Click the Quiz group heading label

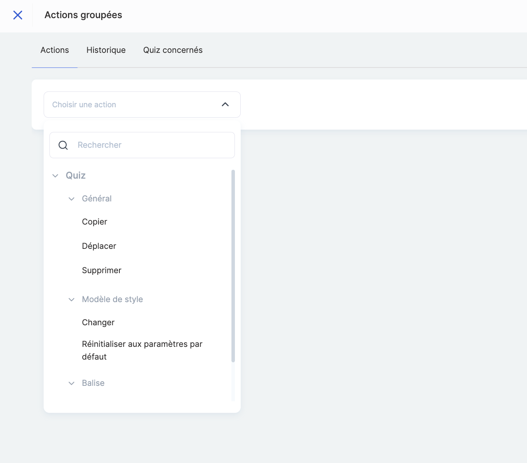click(76, 176)
